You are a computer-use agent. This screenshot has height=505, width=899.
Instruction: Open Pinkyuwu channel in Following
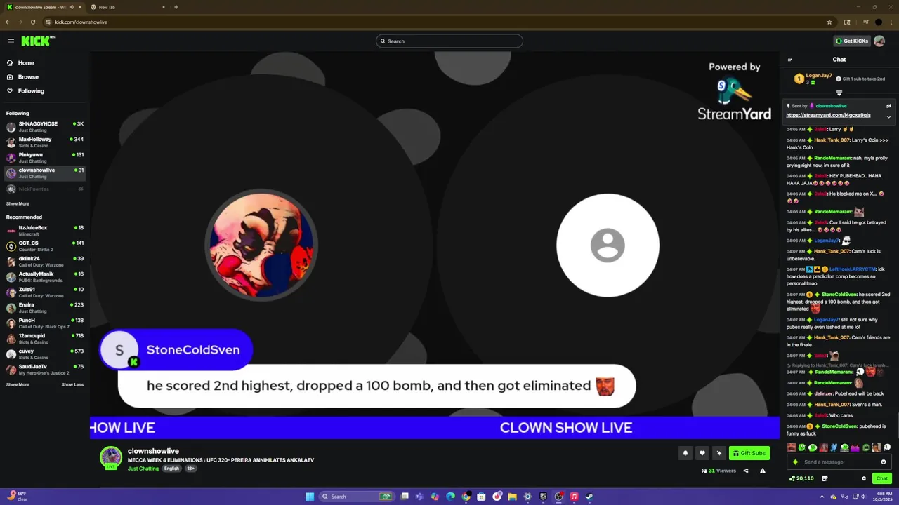tap(45, 158)
